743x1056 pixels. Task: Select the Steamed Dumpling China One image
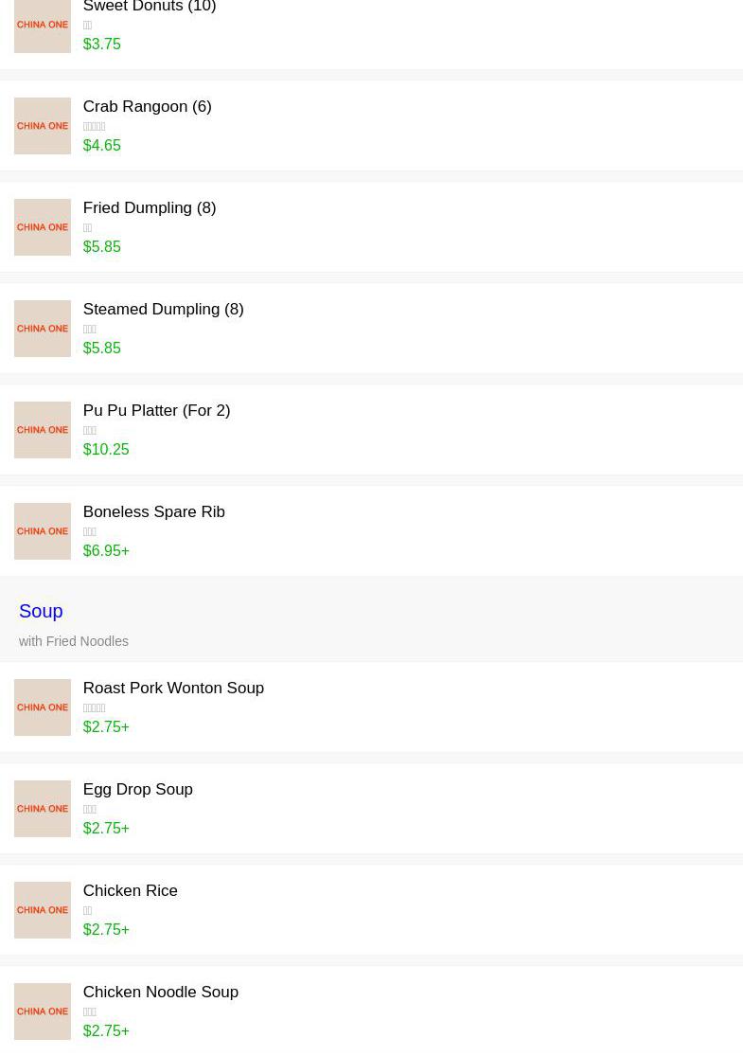click(x=43, y=329)
